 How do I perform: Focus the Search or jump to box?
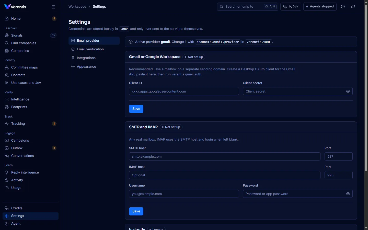(248, 7)
